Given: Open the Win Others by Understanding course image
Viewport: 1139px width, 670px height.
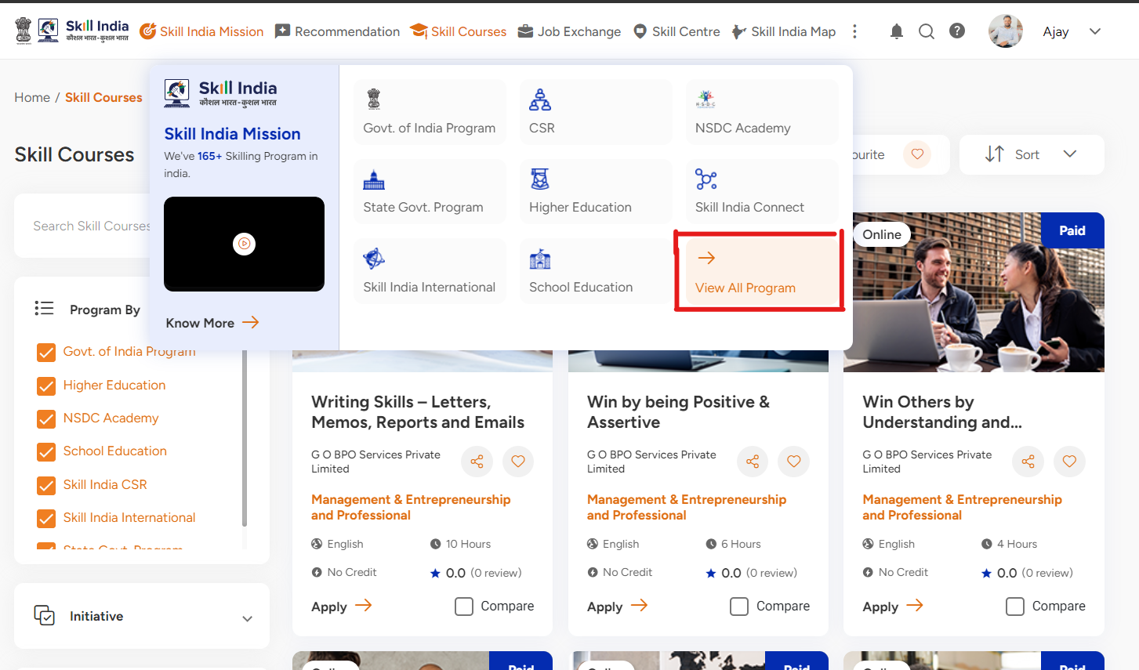Looking at the screenshot, I should 974,292.
